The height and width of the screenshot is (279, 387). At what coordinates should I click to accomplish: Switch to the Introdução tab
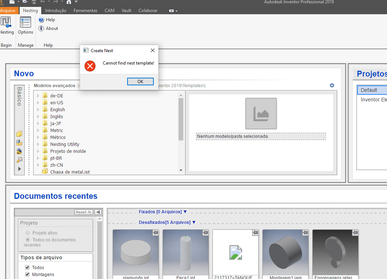[x=55, y=11]
